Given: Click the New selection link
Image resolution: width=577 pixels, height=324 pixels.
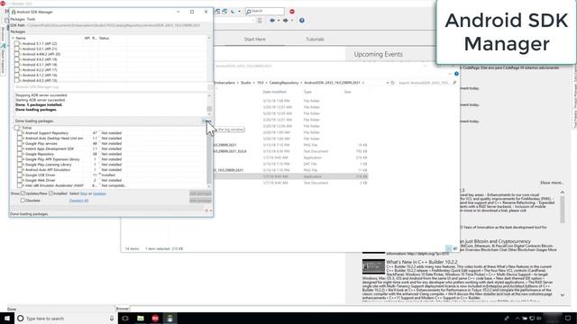Looking at the screenshot, I should [84, 193].
